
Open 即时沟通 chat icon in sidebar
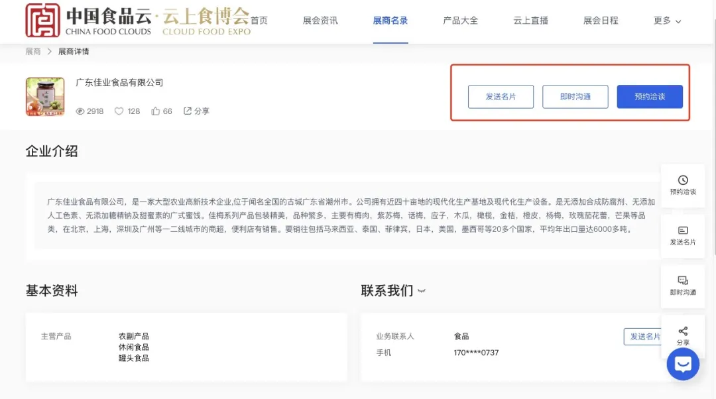pos(683,281)
